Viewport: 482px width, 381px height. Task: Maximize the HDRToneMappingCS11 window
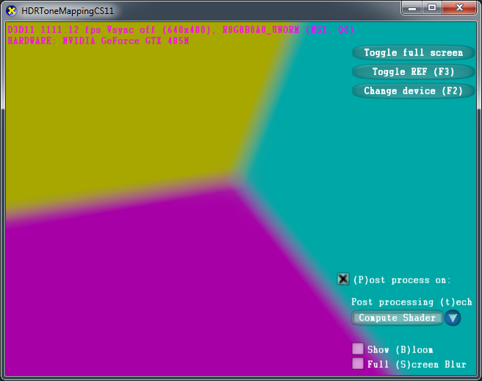coord(432,7)
